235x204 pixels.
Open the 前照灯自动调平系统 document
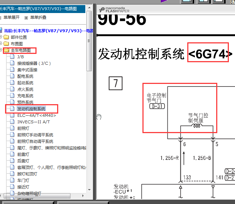[x=35, y=141]
